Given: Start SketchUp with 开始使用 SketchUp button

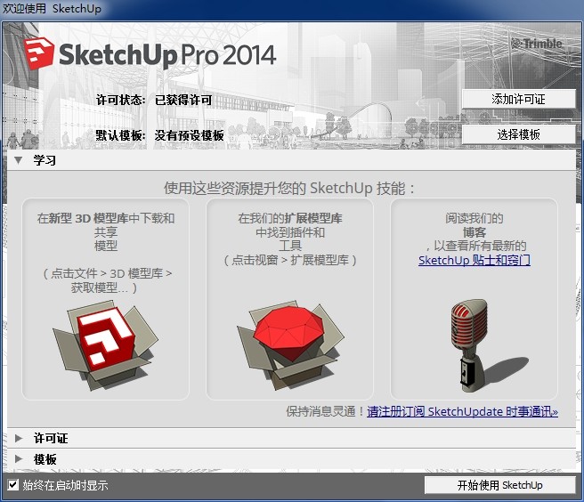Looking at the screenshot, I should pyautogui.click(x=499, y=485).
